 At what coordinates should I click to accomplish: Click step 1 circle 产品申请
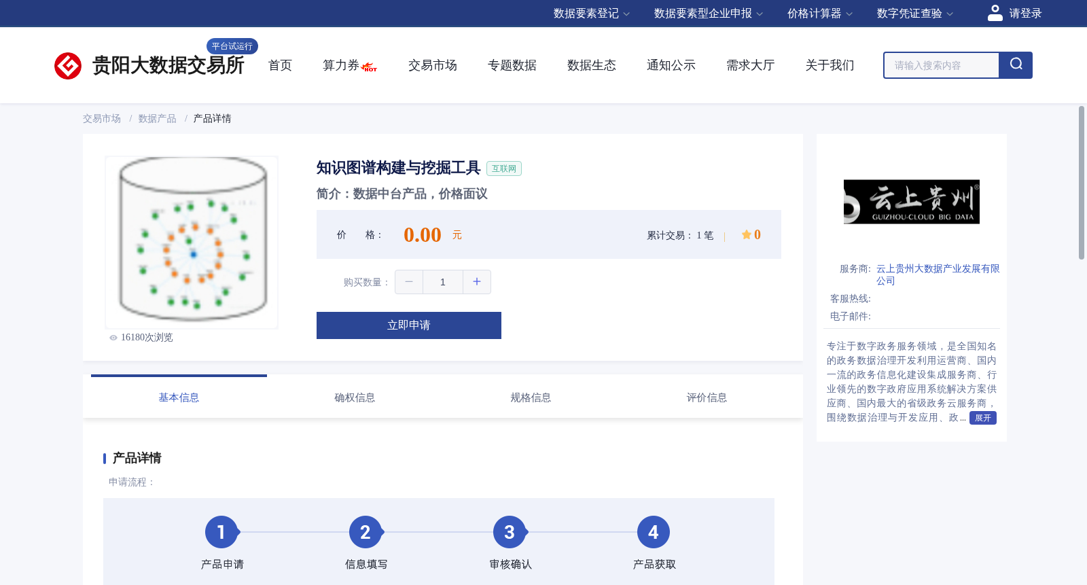click(x=221, y=532)
